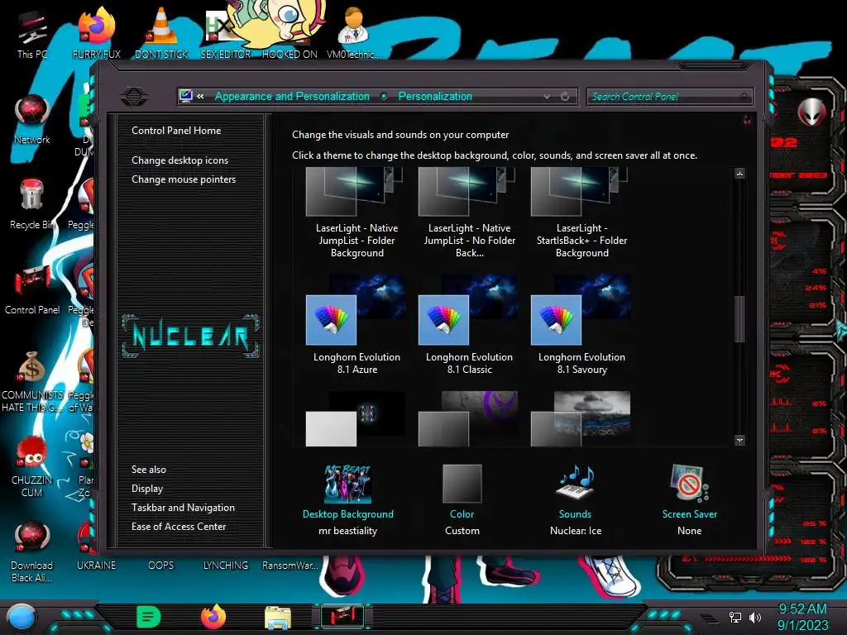Open DONT STICK VLC desktop icon
This screenshot has height=635, width=847.
click(161, 33)
